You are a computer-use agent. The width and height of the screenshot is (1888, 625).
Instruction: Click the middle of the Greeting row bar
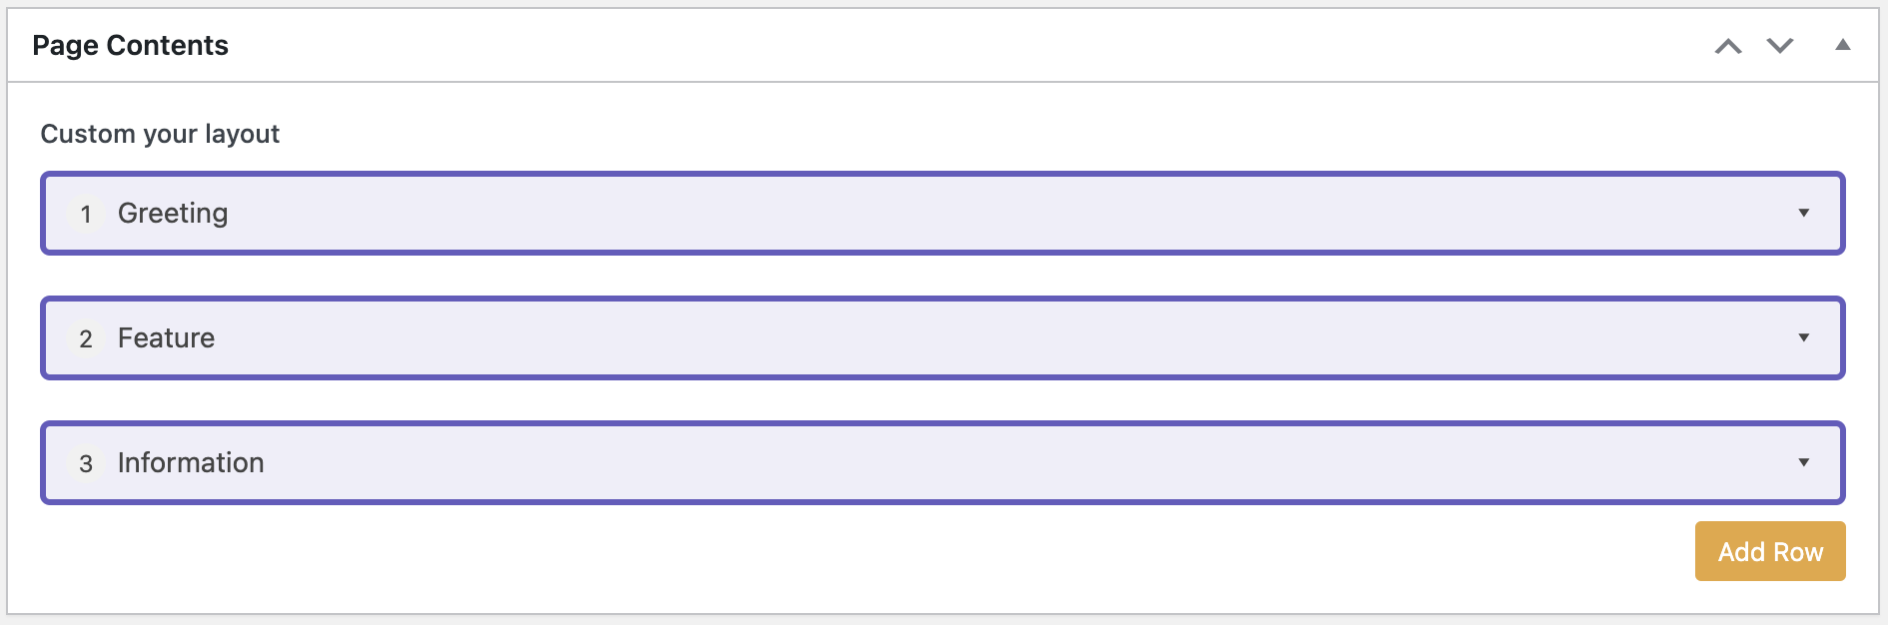click(943, 214)
